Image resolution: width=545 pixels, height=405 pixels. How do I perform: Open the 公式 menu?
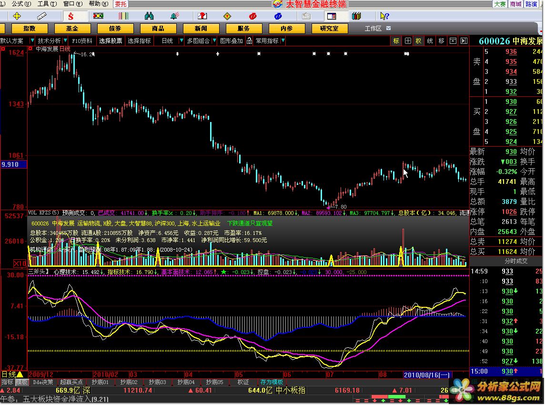pos(21,4)
